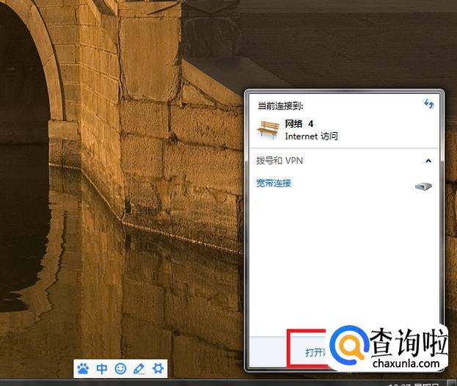Click the refresh network list icon

pos(428,104)
